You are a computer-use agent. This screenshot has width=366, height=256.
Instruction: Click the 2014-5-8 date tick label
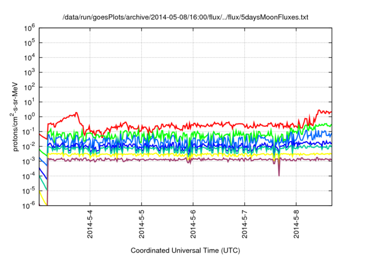point(296,224)
